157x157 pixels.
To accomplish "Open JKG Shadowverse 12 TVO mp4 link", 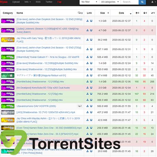I will pyautogui.click(x=46, y=112).
